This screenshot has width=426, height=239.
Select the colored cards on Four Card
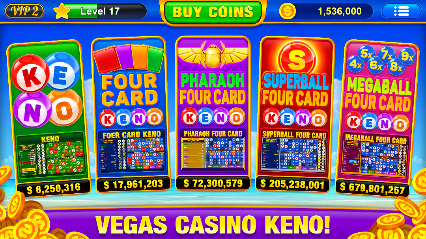(x=129, y=58)
